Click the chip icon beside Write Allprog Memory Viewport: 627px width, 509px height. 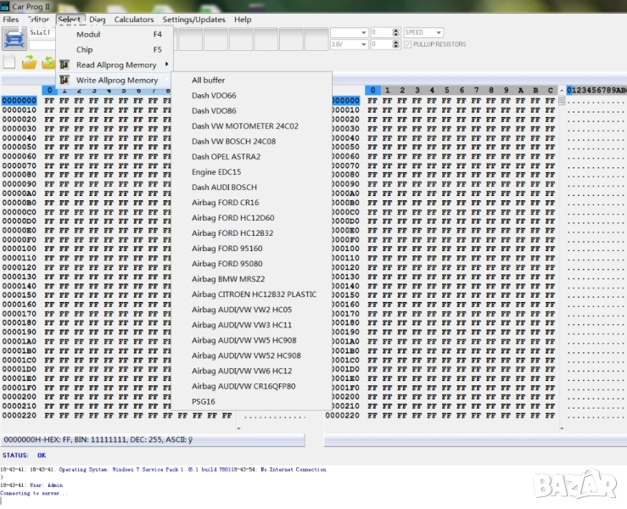[x=64, y=80]
